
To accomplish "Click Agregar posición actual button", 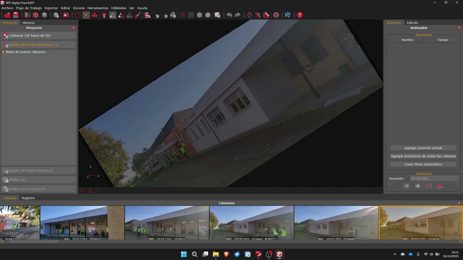I will pos(423,148).
